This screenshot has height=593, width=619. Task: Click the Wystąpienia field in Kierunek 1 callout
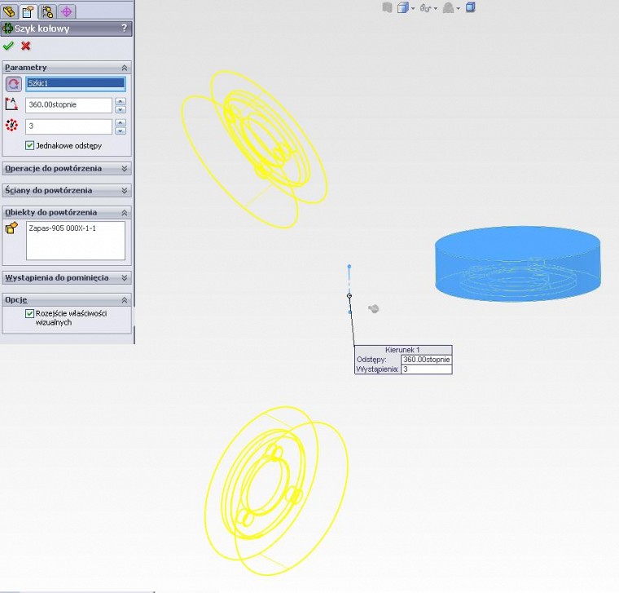[x=426, y=369]
